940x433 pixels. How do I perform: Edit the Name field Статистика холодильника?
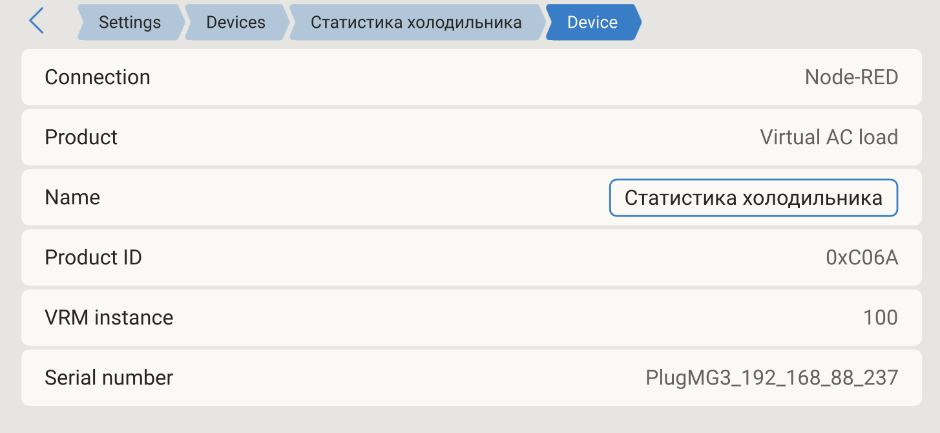(753, 198)
